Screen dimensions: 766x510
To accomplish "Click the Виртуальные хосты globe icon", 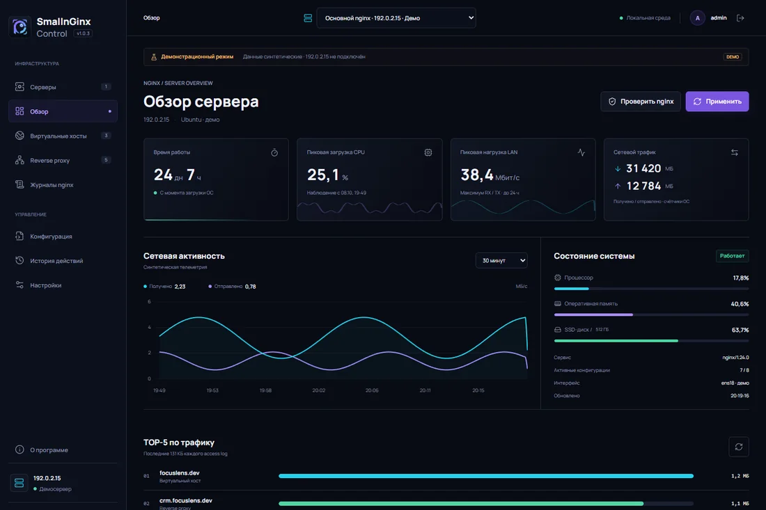I will tap(19, 136).
